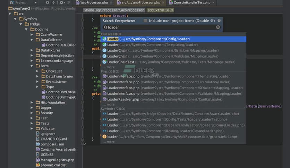This screenshot has width=290, height=168.
Task: Enable Include non-project items checkbox
Action: tap(145, 21)
